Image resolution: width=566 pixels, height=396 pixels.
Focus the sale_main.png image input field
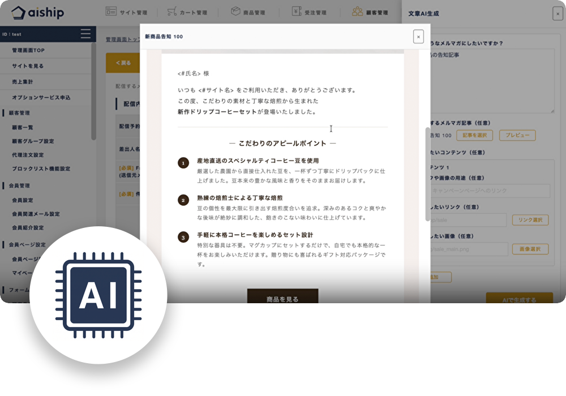[469, 249]
